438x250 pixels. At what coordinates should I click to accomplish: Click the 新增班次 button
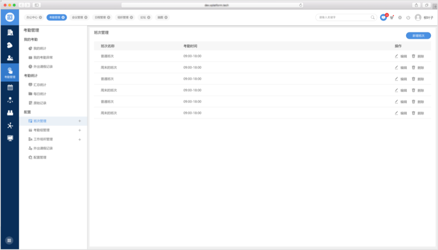[x=418, y=35]
